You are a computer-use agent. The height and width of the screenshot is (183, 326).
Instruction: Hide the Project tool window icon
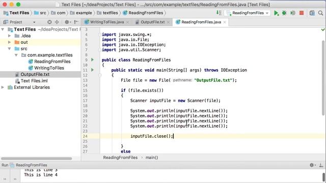[x=76, y=22]
